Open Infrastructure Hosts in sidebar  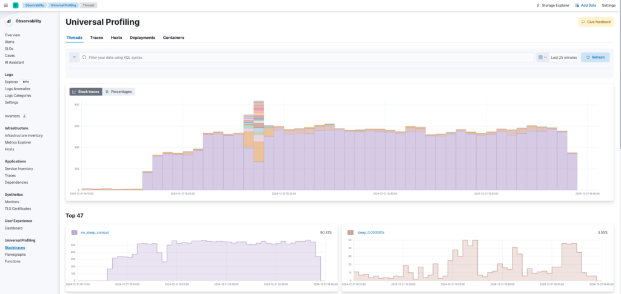point(10,149)
